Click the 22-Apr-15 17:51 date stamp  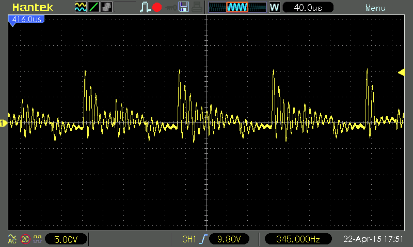[x=373, y=239]
